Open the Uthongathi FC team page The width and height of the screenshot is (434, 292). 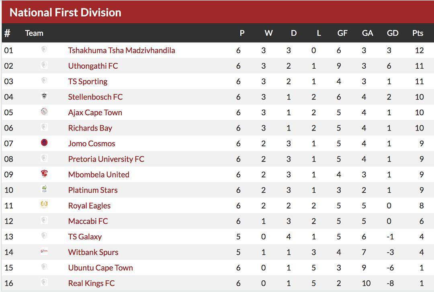(93, 66)
